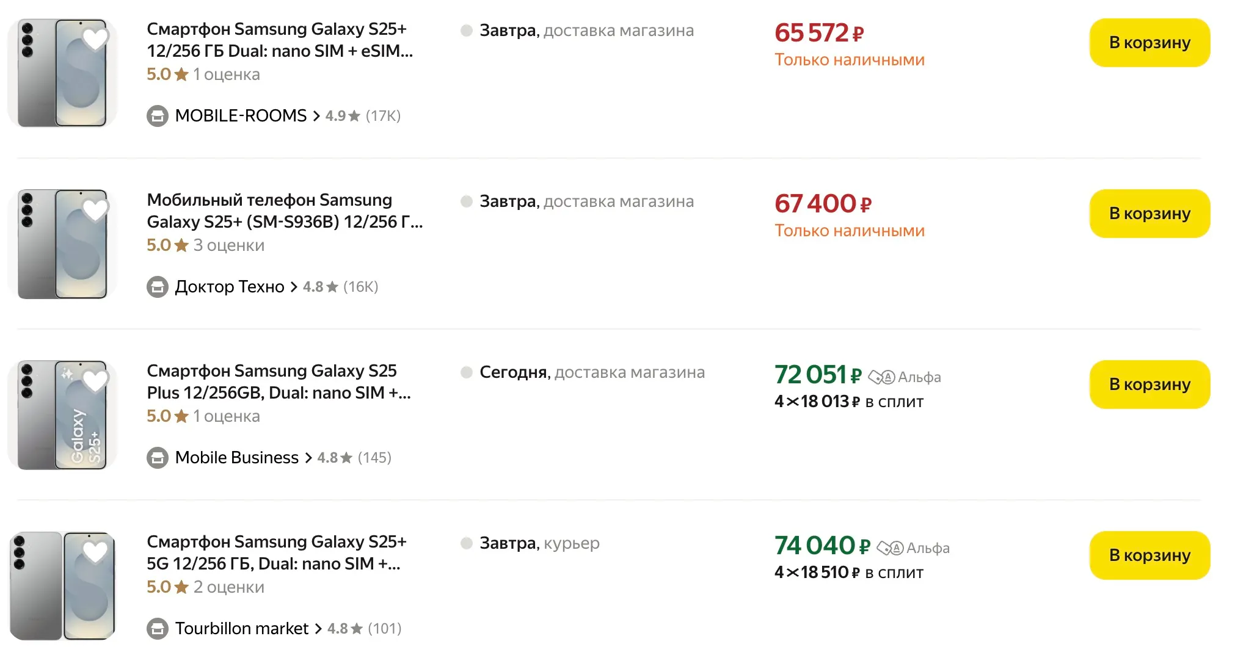
Task: Save Mobile Business listing with heart icon
Action: [x=95, y=381]
